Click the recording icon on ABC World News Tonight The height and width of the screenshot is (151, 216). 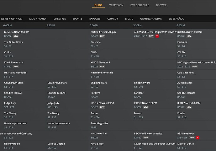coord(157,36)
